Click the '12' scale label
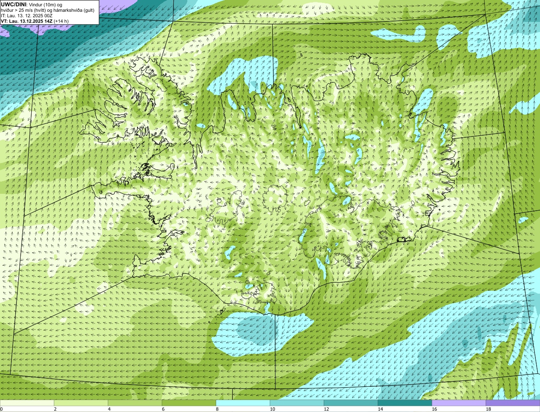Viewport: 540px width, 412px height. click(327, 409)
